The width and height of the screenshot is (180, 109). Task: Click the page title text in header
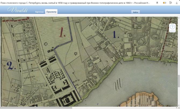click(x=75, y=3)
